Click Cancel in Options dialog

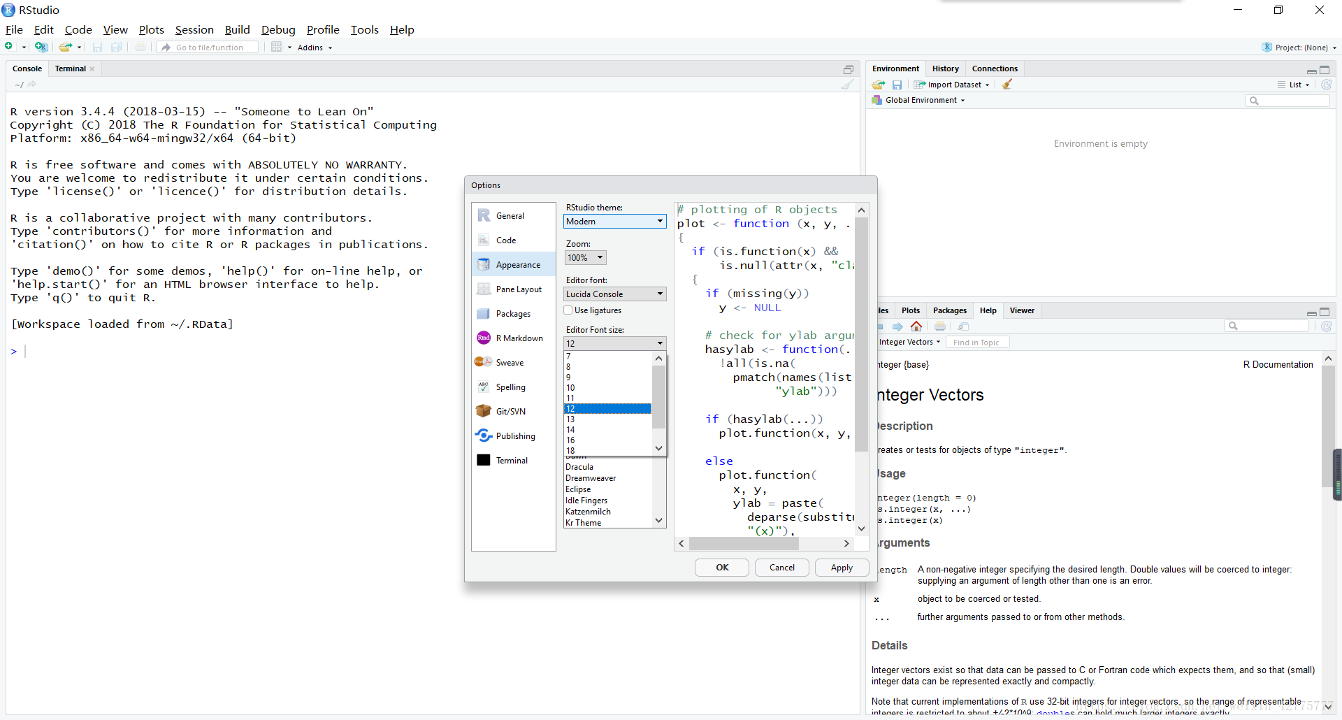(782, 568)
